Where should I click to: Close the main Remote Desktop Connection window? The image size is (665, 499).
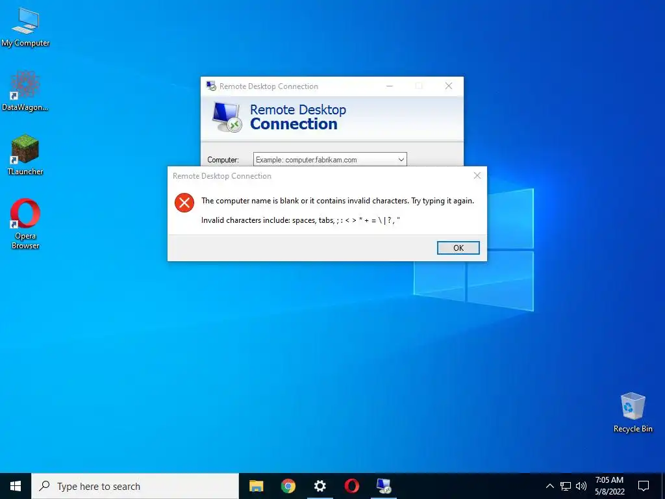(449, 86)
